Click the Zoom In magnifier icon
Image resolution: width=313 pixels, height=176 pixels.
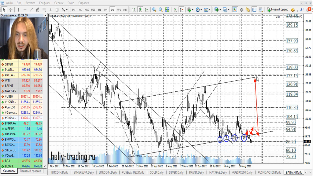coord(154,10)
